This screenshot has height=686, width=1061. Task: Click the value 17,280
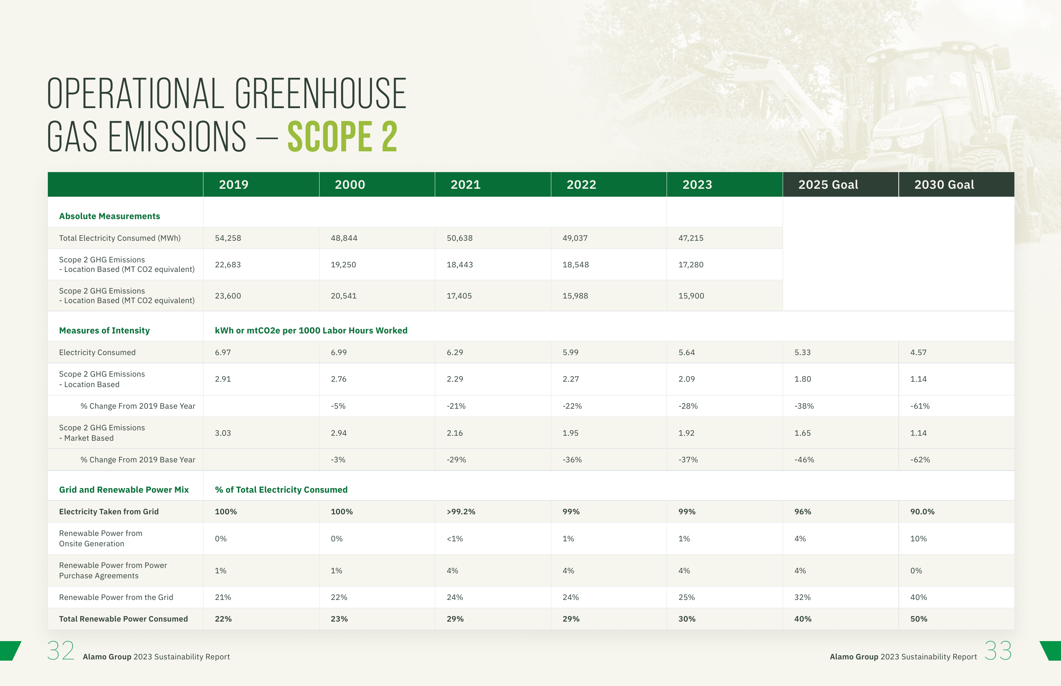coord(691,264)
